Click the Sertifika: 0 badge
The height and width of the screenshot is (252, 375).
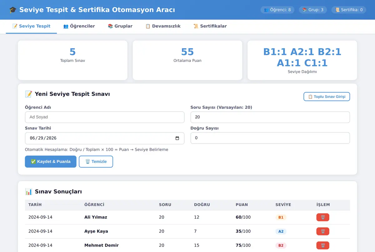coord(349,10)
